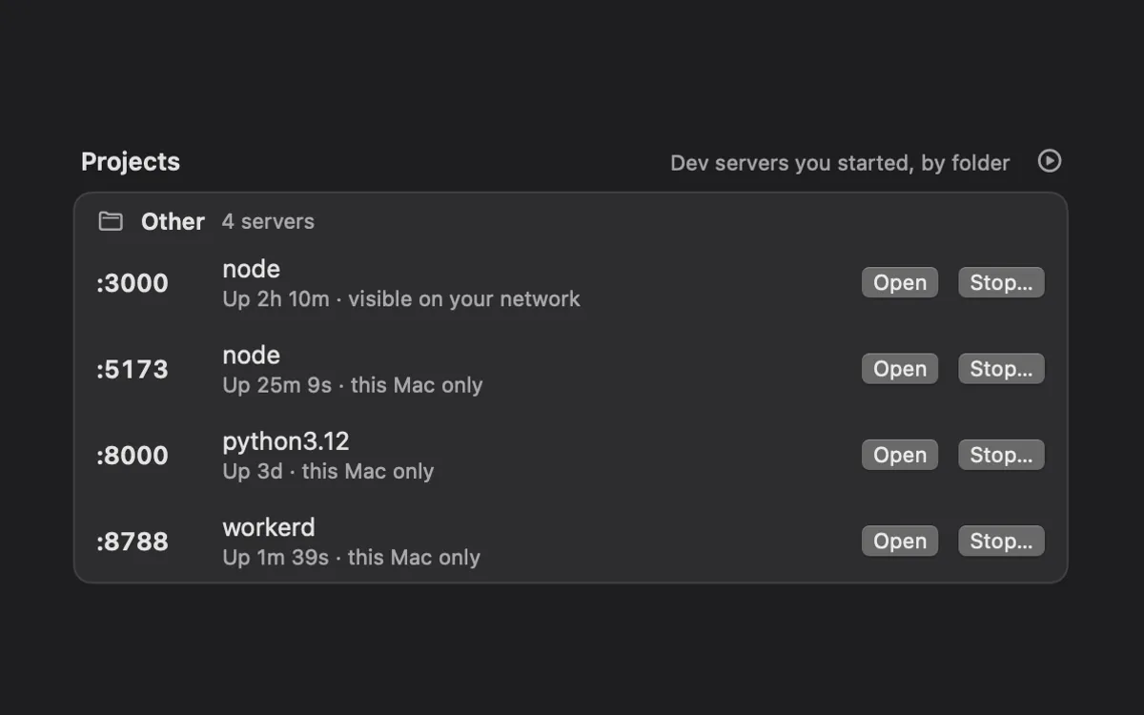The image size is (1144, 715).
Task: Select the workerd process name
Action: [269, 527]
